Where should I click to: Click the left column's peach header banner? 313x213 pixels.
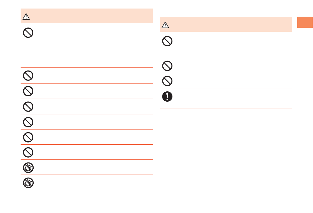click(87, 16)
